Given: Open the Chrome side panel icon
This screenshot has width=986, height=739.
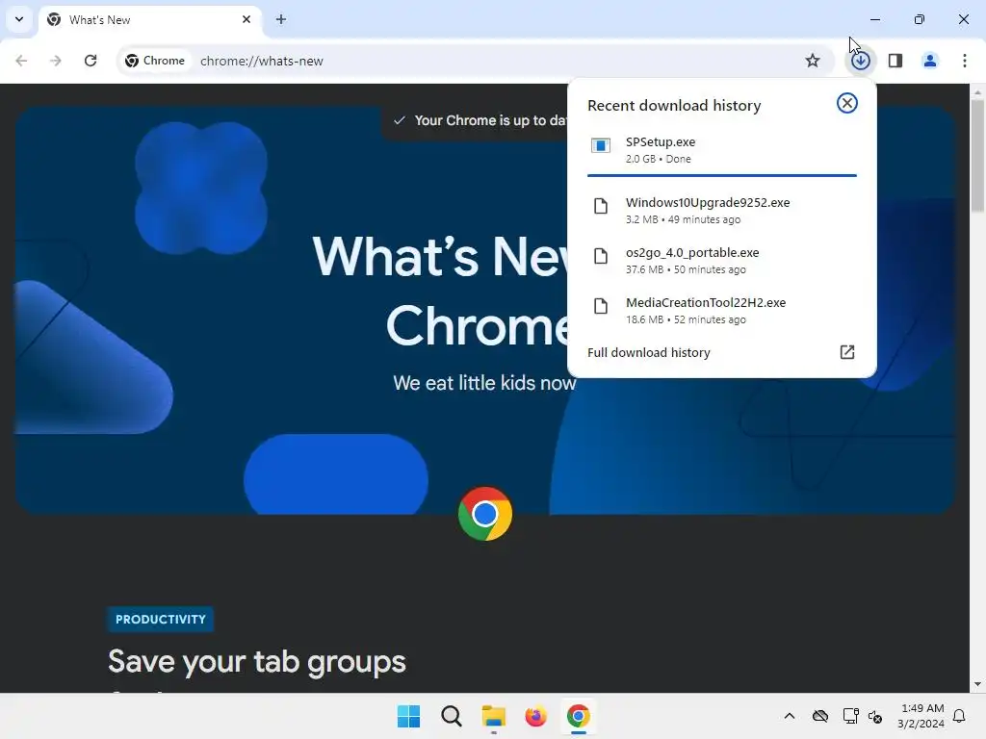Looking at the screenshot, I should tap(895, 61).
